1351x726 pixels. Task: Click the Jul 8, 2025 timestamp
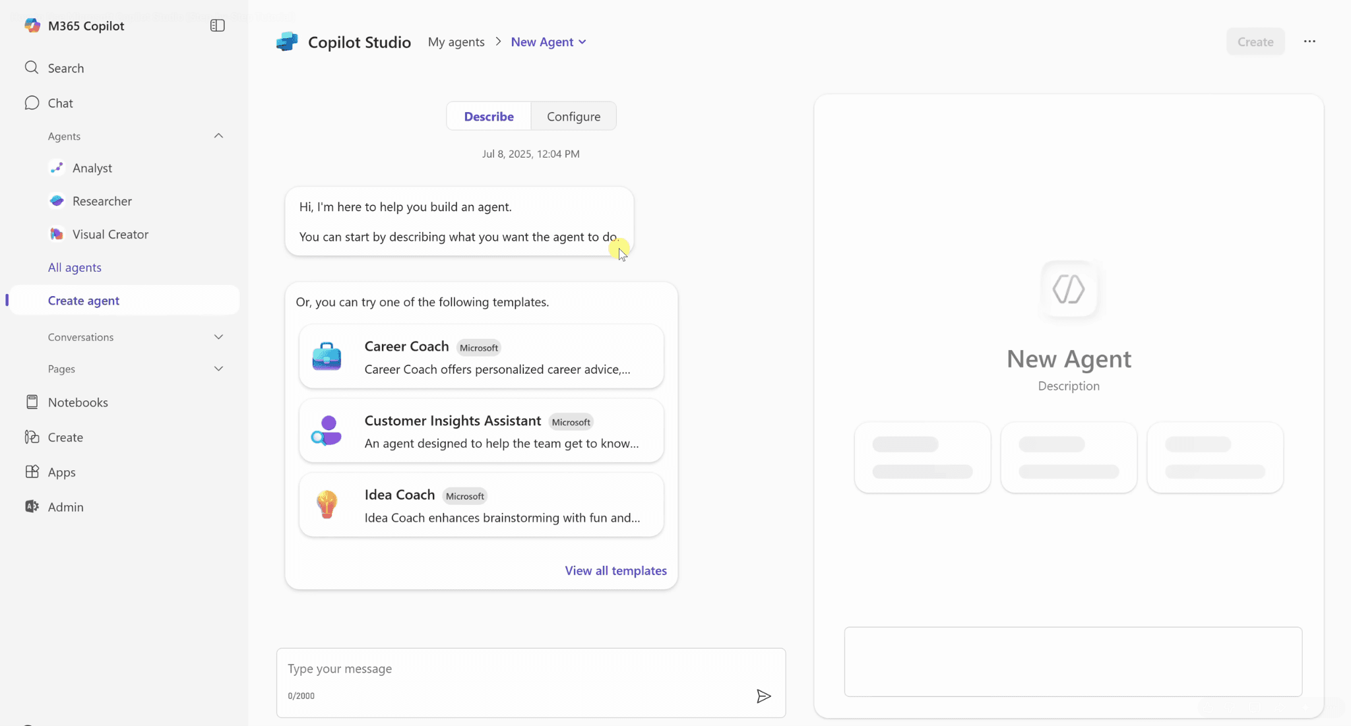530,154
